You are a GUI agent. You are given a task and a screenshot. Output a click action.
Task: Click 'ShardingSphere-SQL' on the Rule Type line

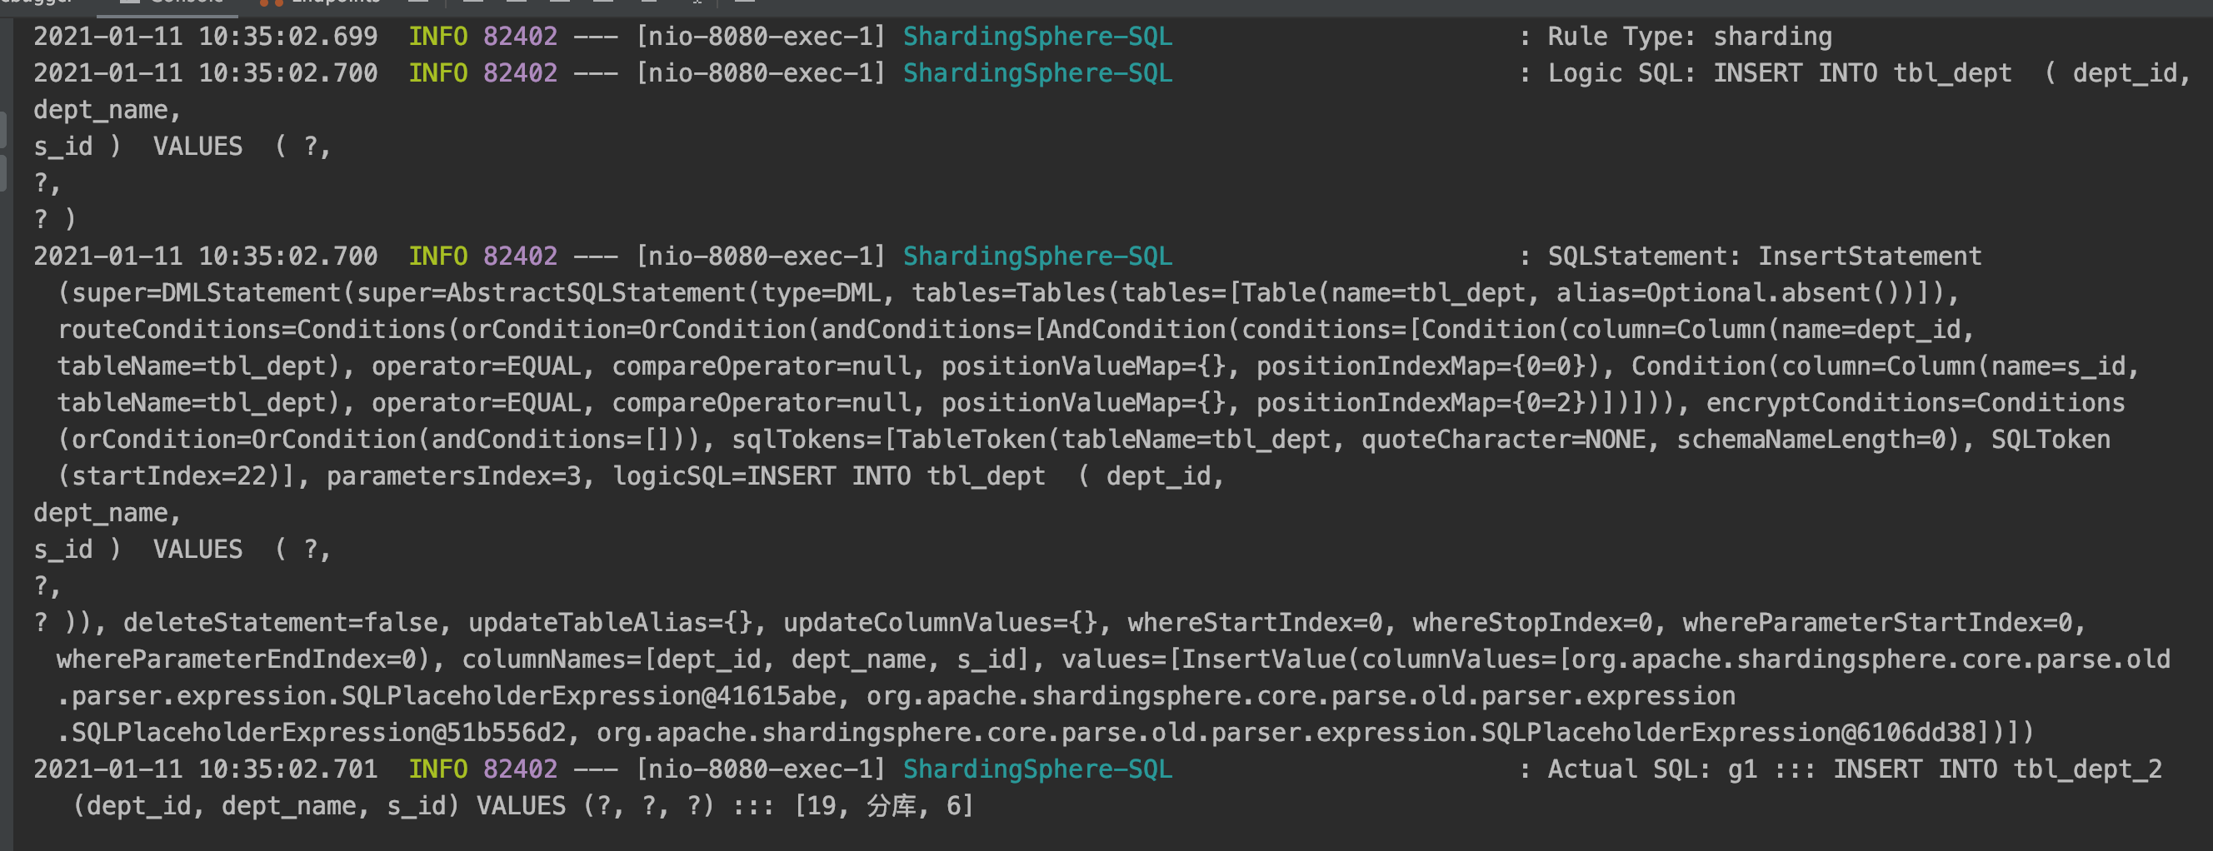pos(1038,36)
